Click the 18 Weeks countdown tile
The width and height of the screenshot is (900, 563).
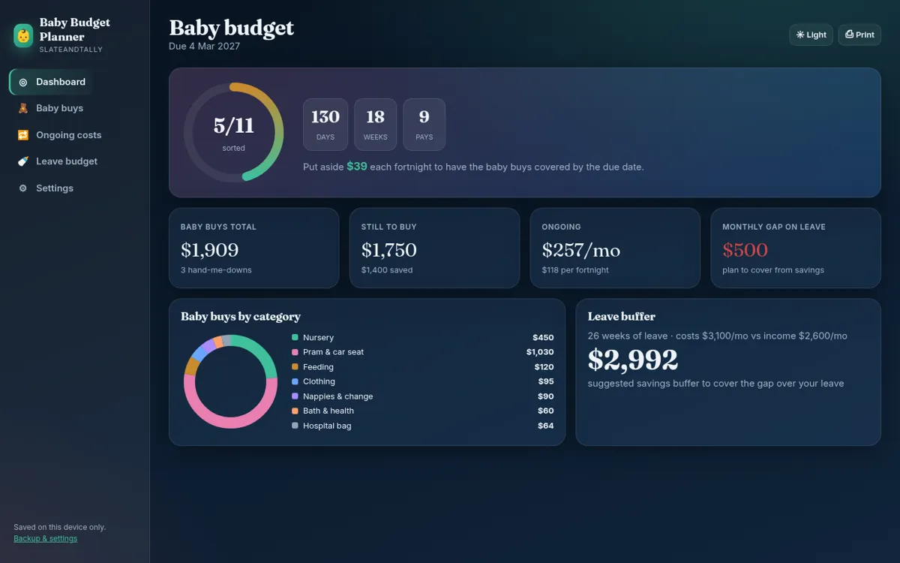click(x=375, y=125)
